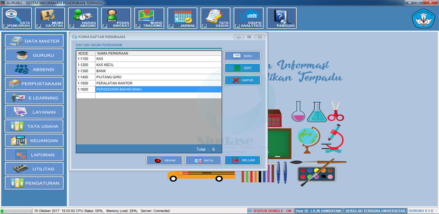This screenshot has width=439, height=214.
Task: Select the Piutang Giro row
Action: [x=158, y=77]
